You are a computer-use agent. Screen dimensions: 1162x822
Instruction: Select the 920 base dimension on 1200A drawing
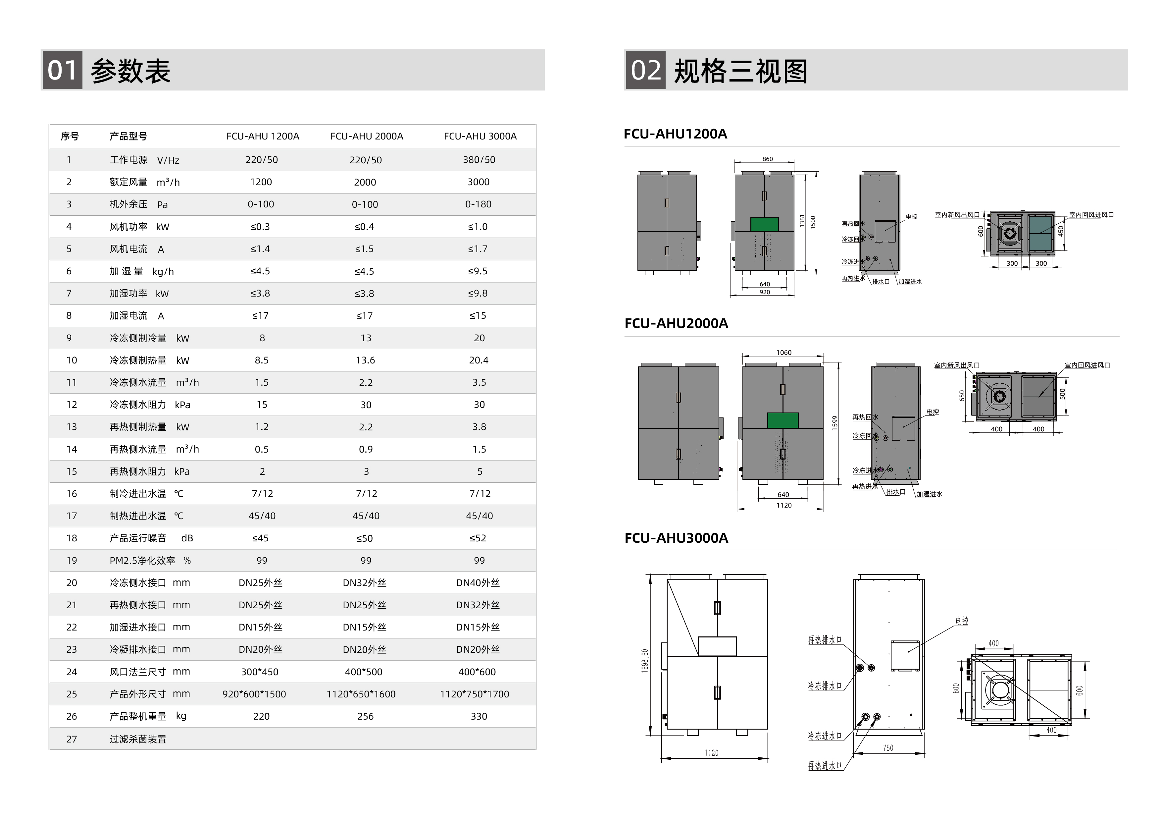765,292
